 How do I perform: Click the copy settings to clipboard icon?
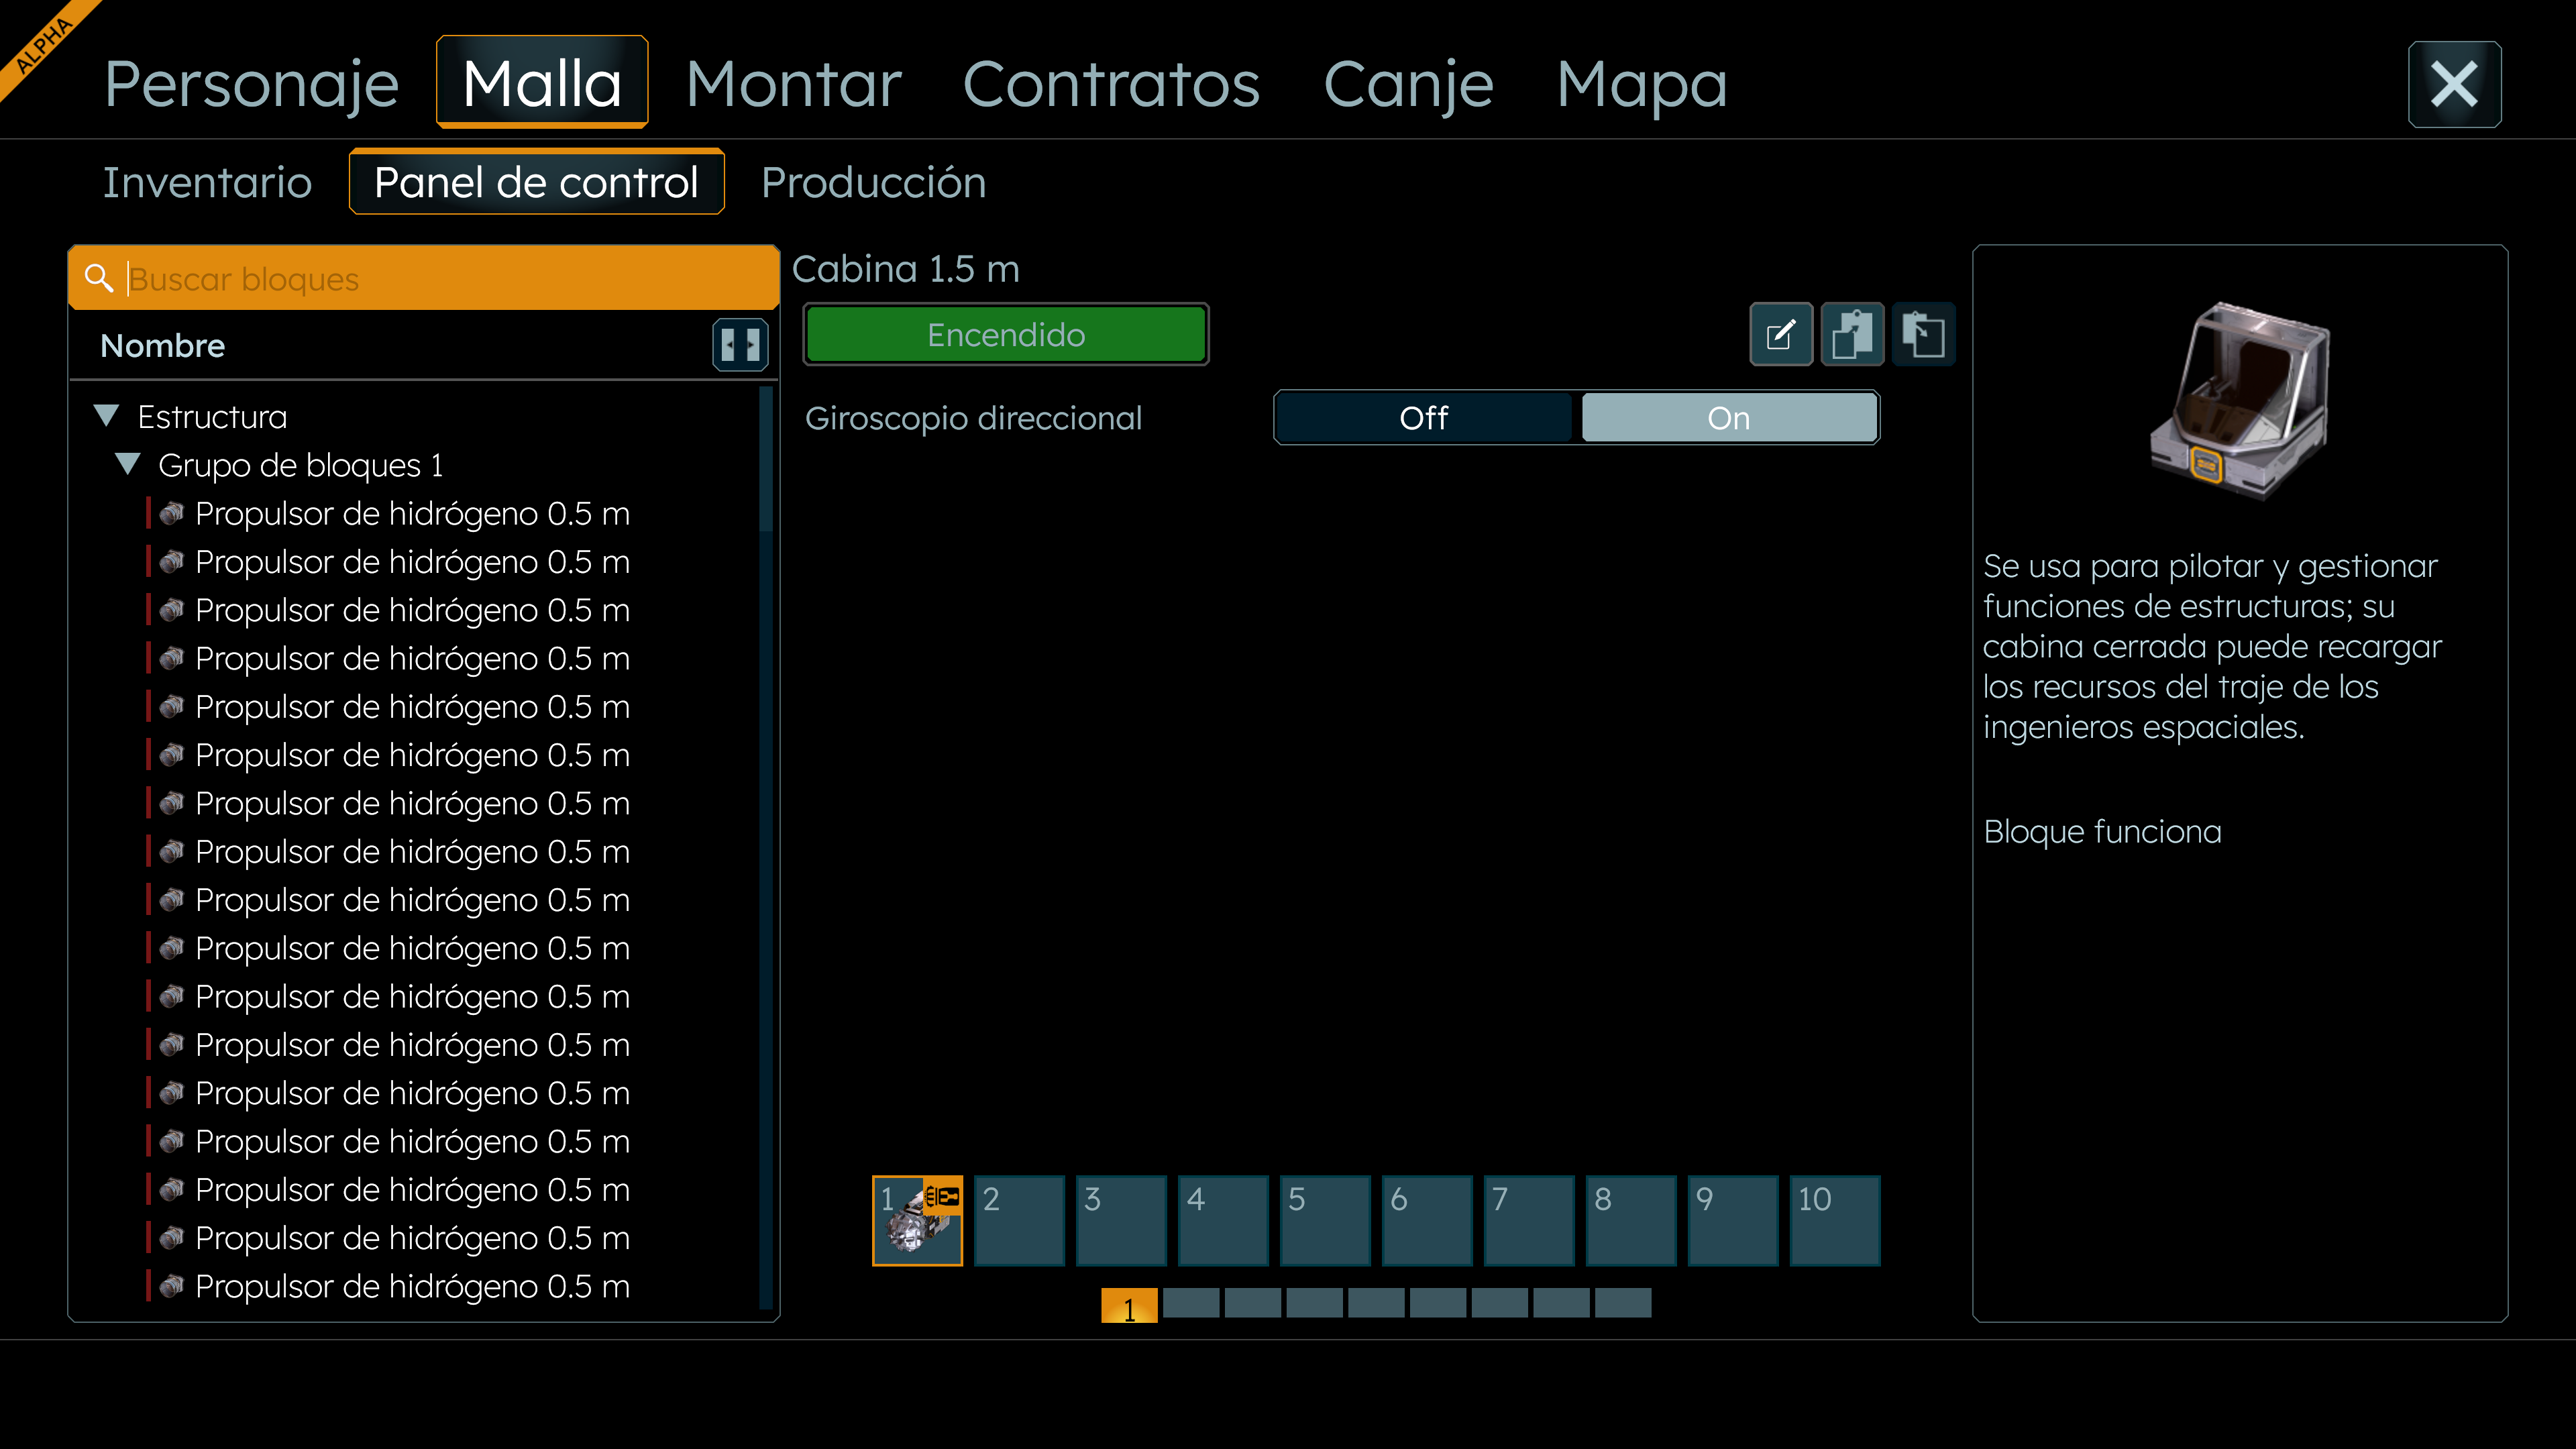(x=1852, y=334)
